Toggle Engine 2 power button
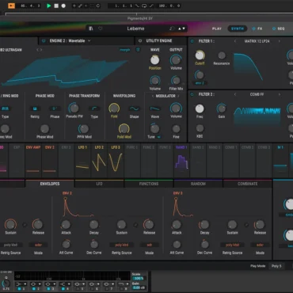 44,41
